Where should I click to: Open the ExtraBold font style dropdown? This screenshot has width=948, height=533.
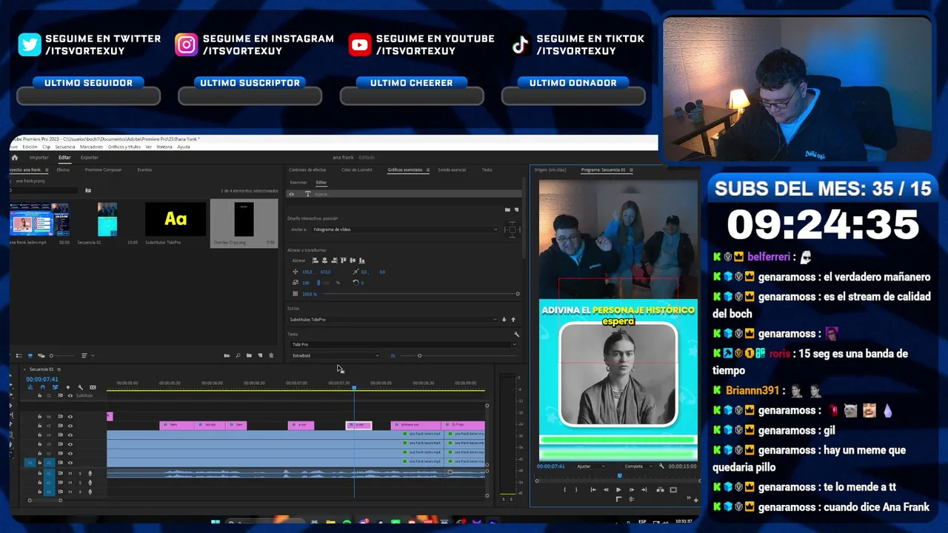pyautogui.click(x=335, y=355)
